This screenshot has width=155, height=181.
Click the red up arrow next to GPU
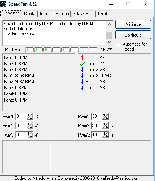tap(82, 57)
